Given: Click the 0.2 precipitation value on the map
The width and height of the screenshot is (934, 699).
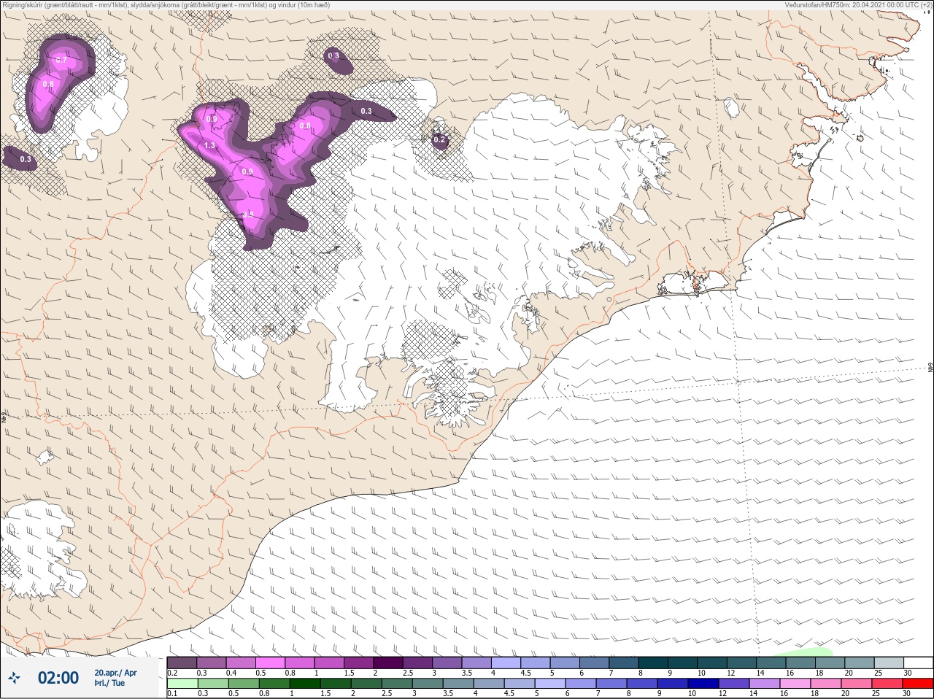Looking at the screenshot, I should [x=439, y=139].
